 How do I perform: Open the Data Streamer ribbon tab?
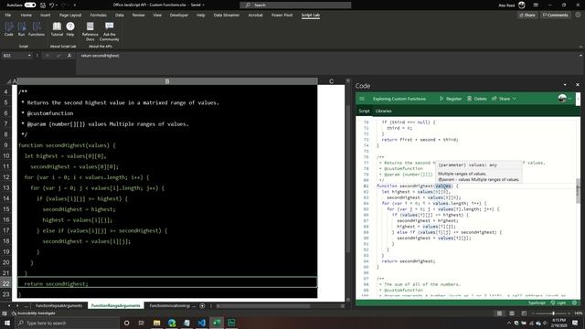point(227,16)
